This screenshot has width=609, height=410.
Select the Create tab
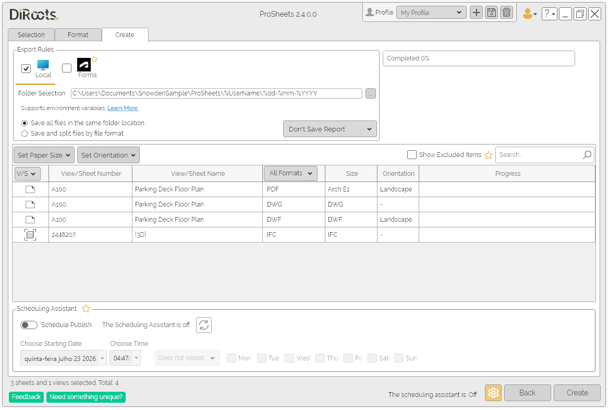[125, 35]
